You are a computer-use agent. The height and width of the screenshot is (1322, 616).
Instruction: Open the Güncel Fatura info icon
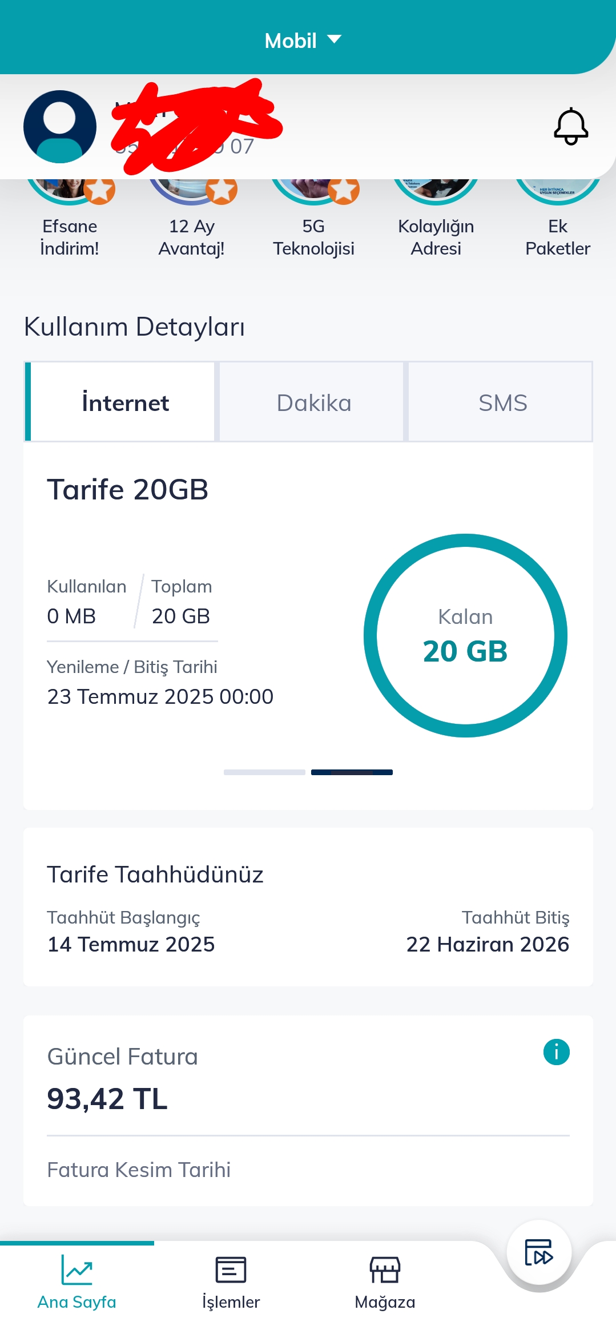click(556, 1051)
